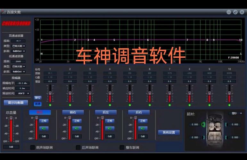The height and width of the screenshot is (160, 247).
Task: Click the band 1 增益 0.0 field
Action: click(50, 81)
